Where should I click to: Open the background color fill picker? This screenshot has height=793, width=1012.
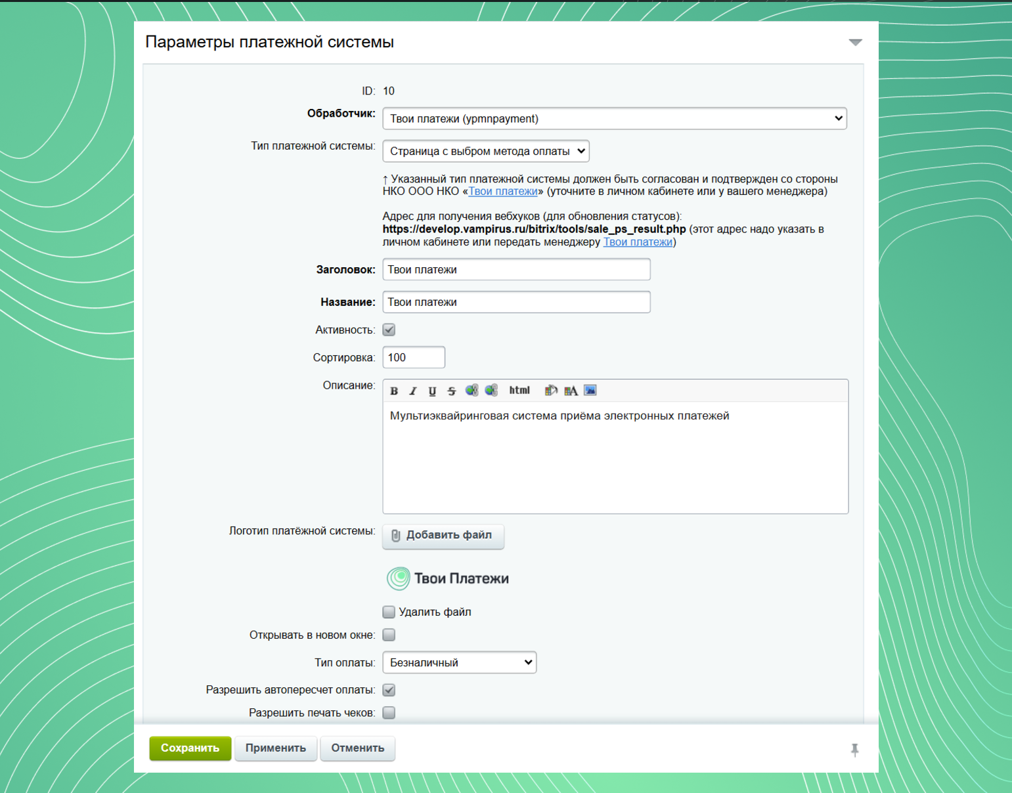pyautogui.click(x=551, y=391)
